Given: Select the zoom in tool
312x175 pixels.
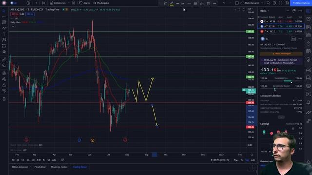Looking at the screenshot, I should (4, 65).
